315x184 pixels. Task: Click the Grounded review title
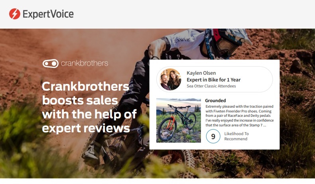pos(215,101)
